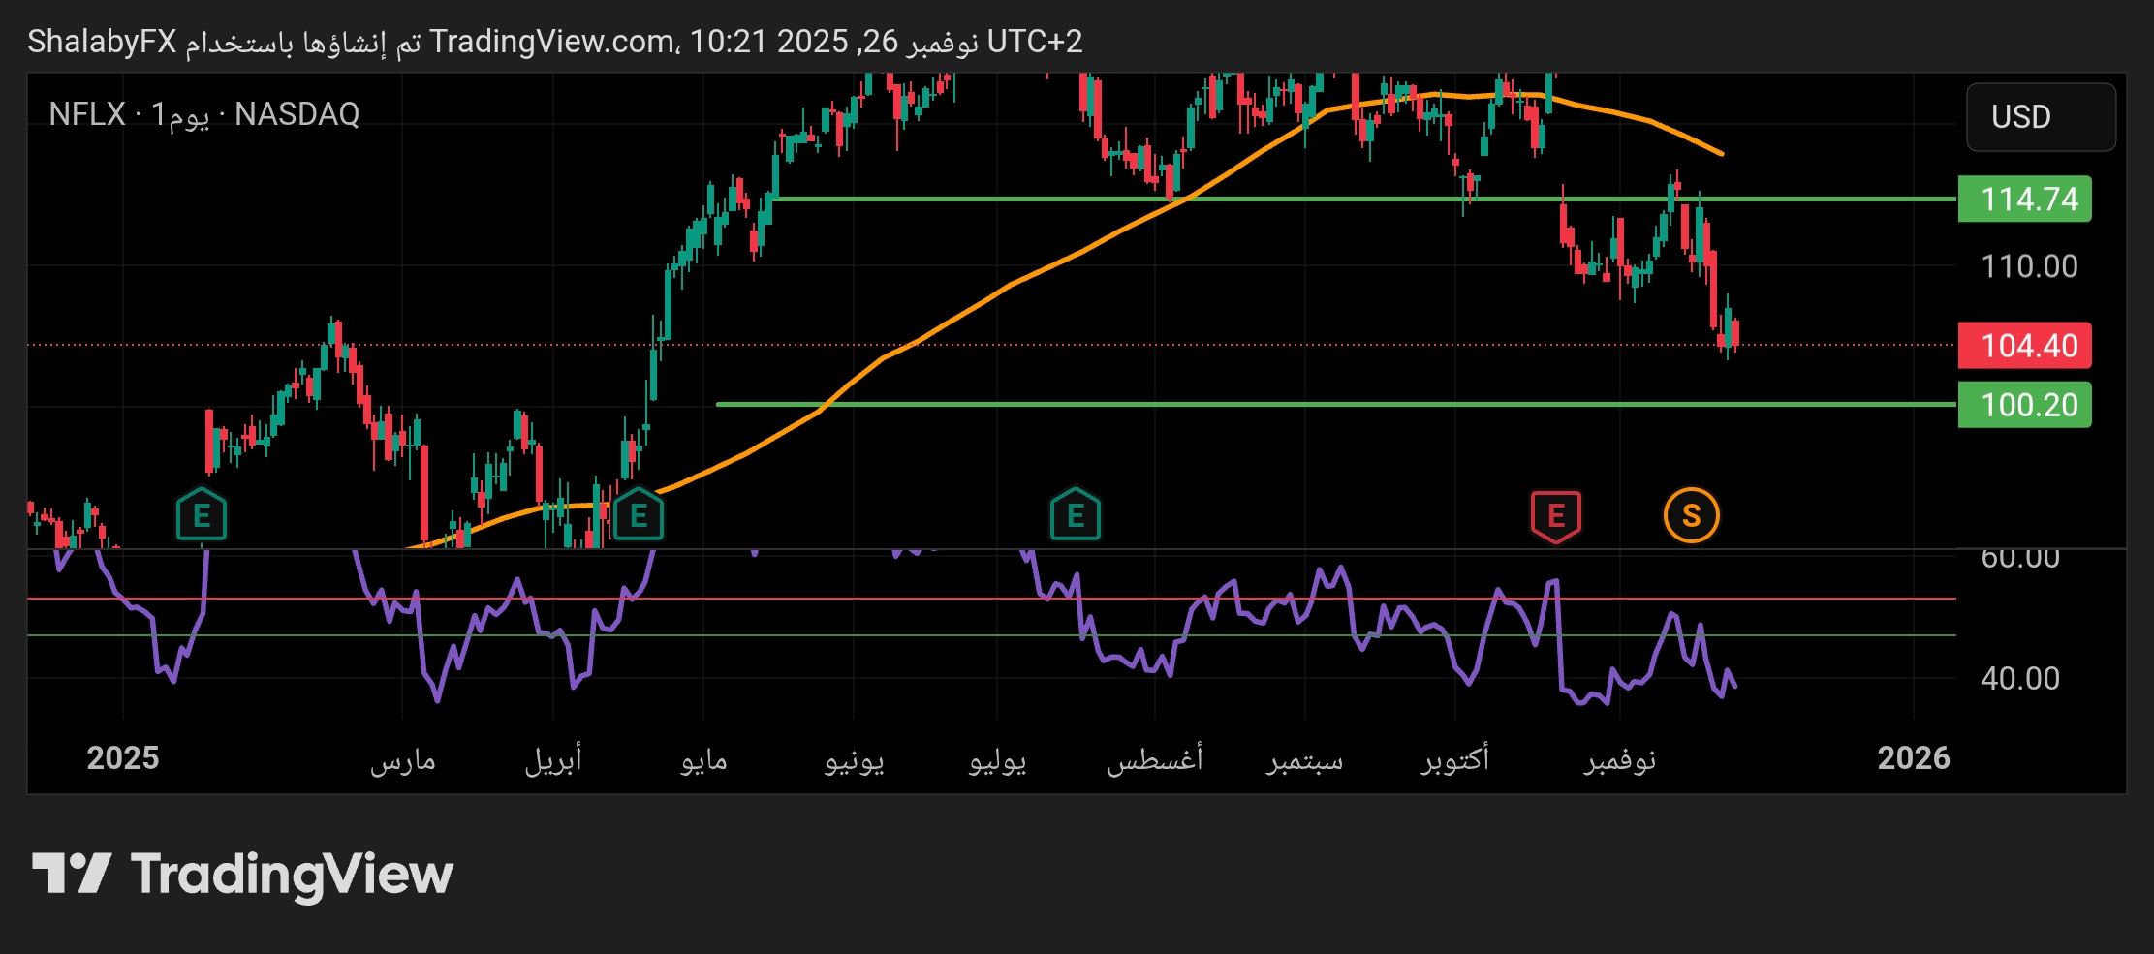Click the مارس month on time axis
2154x954 pixels.
click(402, 760)
